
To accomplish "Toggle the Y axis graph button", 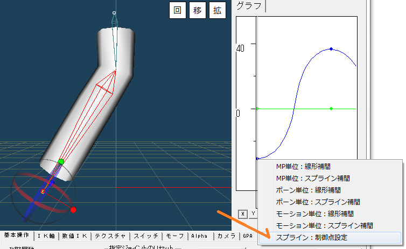I will 252,214.
